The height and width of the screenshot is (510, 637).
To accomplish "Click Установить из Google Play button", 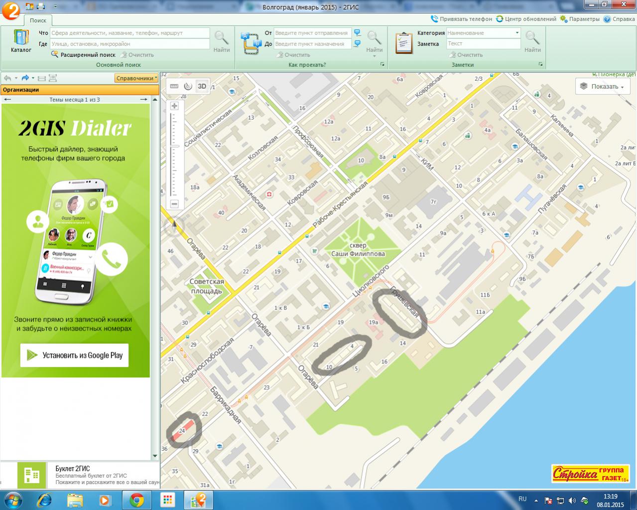I will point(75,355).
